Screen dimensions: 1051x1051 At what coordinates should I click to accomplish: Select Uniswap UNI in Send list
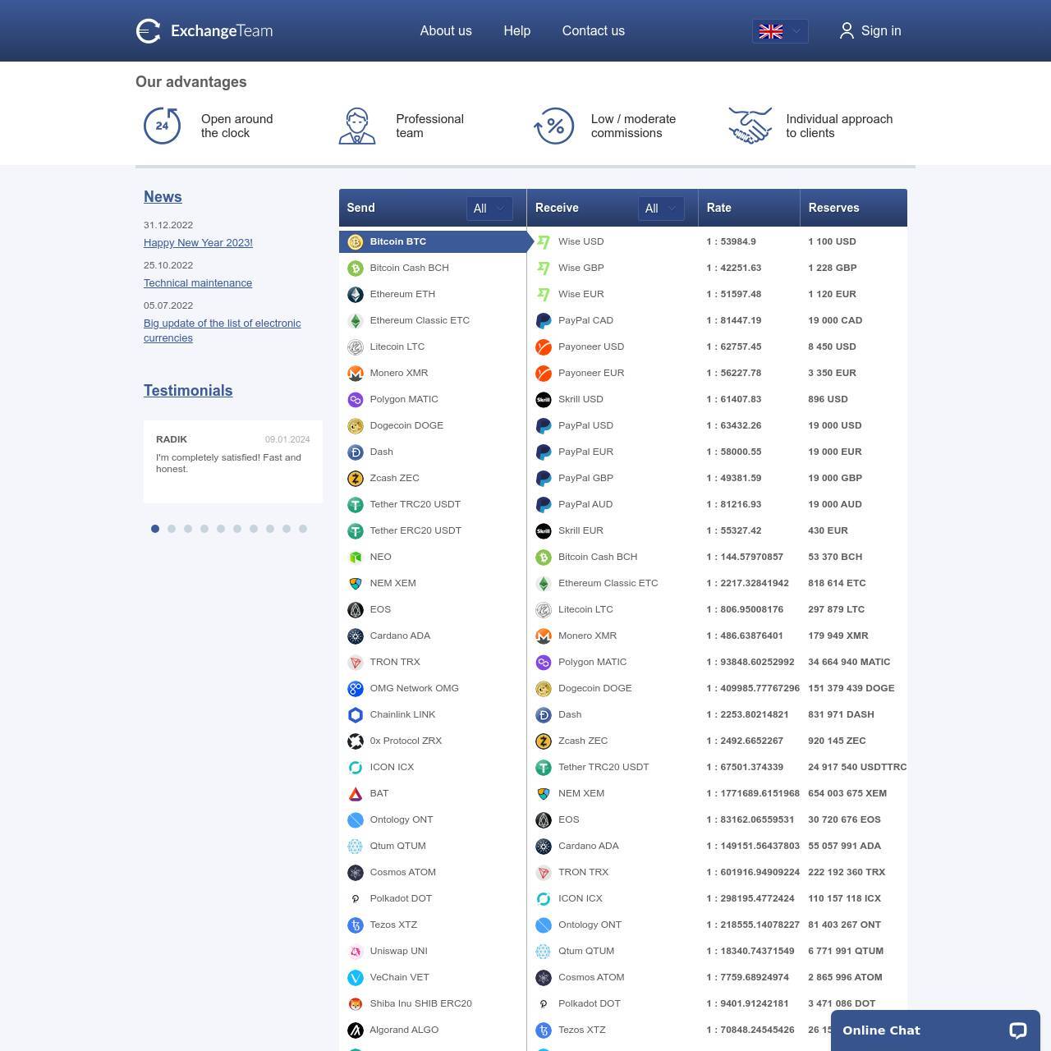click(x=433, y=951)
